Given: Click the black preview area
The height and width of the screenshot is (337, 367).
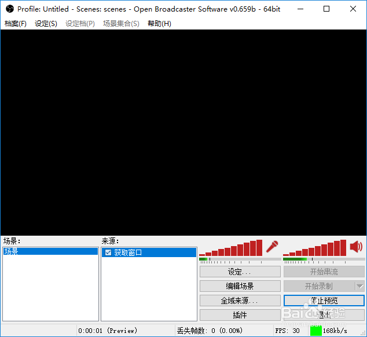Looking at the screenshot, I should [183, 133].
